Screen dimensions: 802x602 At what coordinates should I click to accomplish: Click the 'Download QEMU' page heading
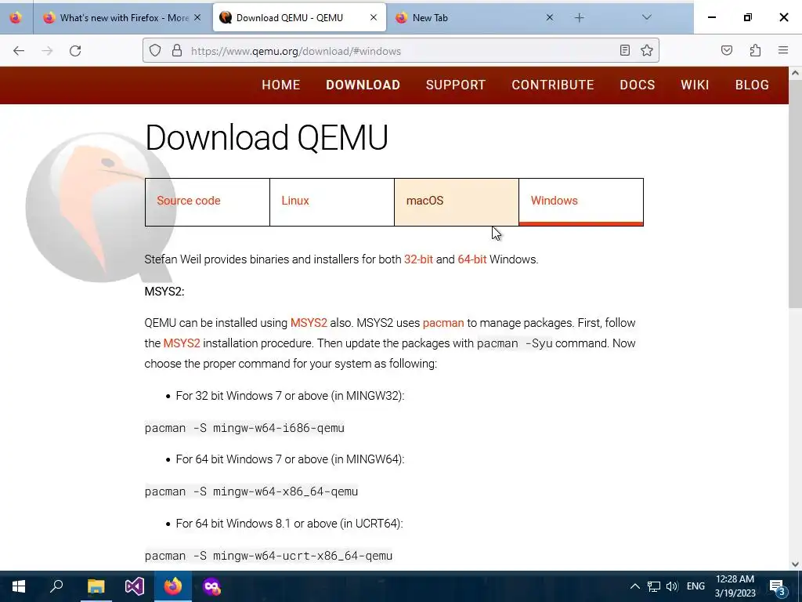[266, 137]
